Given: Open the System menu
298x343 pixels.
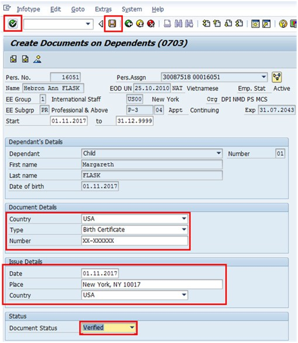Looking at the screenshot, I should (x=132, y=9).
